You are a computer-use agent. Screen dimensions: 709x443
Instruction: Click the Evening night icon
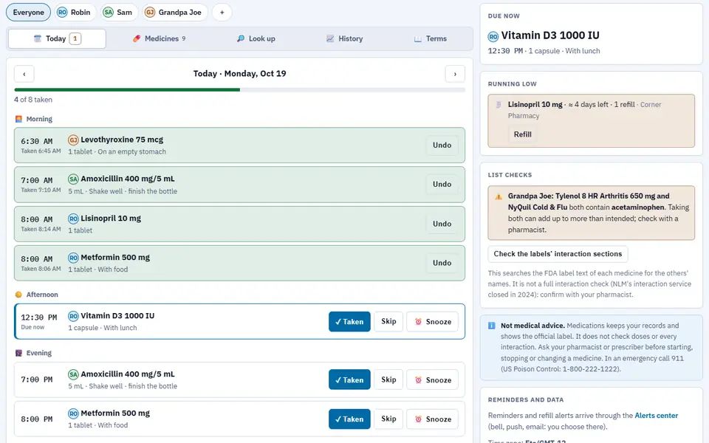tap(18, 353)
